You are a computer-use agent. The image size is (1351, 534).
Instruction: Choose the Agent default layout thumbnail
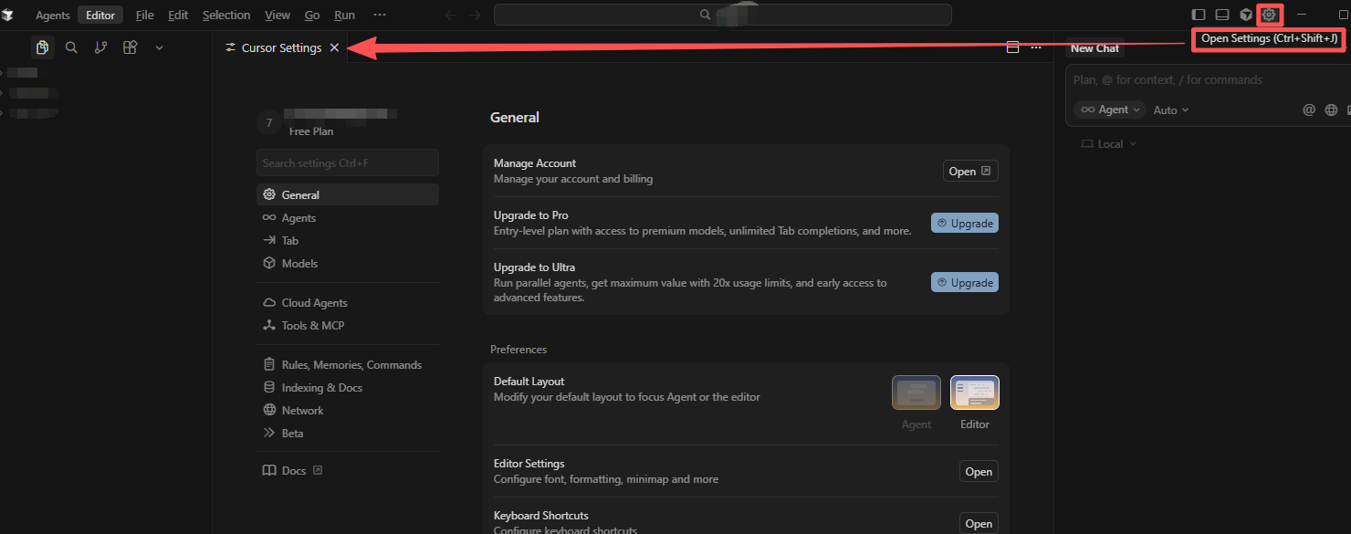(916, 393)
